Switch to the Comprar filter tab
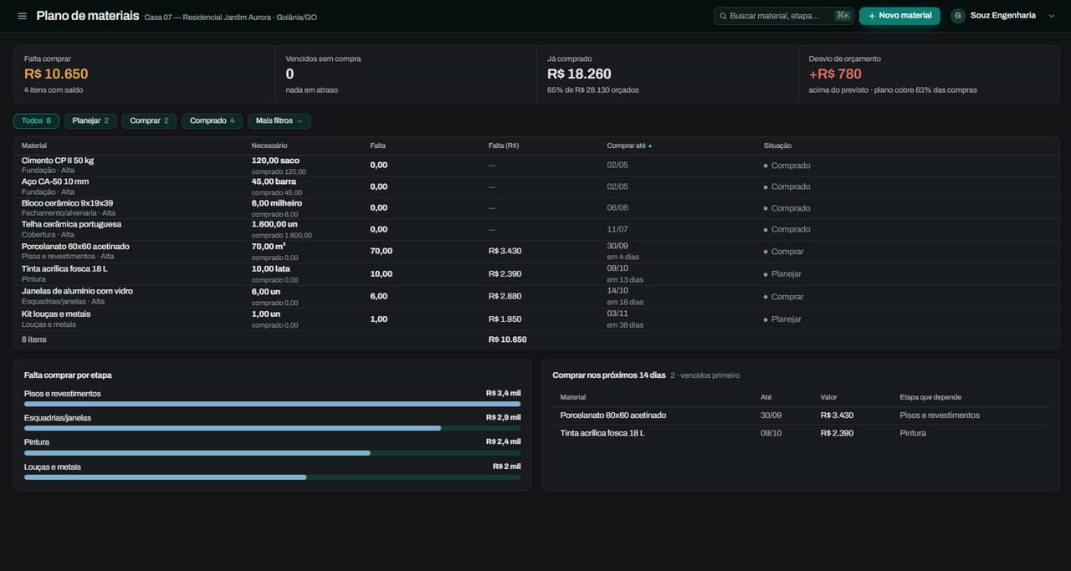The width and height of the screenshot is (1071, 571). tap(149, 121)
